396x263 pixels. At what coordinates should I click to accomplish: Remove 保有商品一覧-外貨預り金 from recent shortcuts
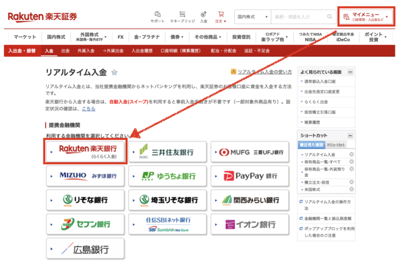coord(351,169)
